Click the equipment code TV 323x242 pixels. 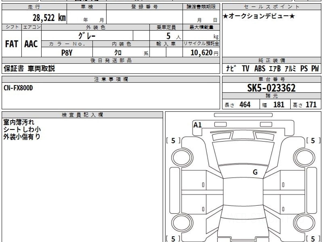pyautogui.click(x=245, y=69)
